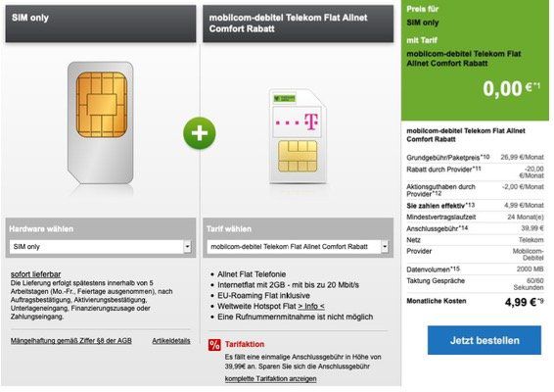The image size is (554, 392).
Task: Click komplette Tarifaktion anzeigen link
Action: (x=271, y=378)
